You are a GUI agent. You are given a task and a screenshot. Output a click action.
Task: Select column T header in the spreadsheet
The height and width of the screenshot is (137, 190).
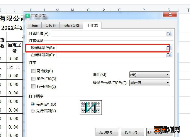click(188, 10)
